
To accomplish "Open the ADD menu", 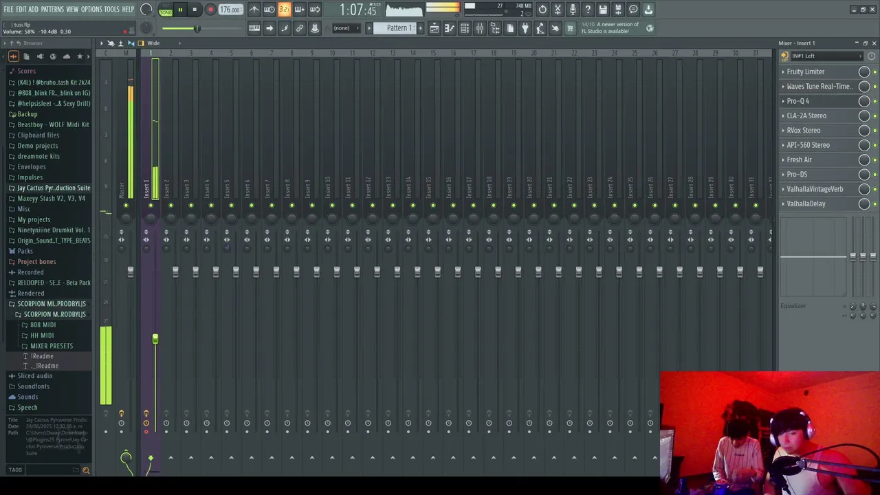I will 34,9.
